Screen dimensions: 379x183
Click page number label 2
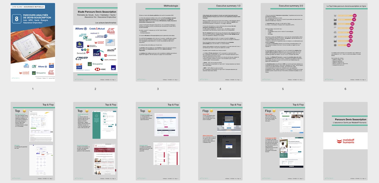click(95, 89)
